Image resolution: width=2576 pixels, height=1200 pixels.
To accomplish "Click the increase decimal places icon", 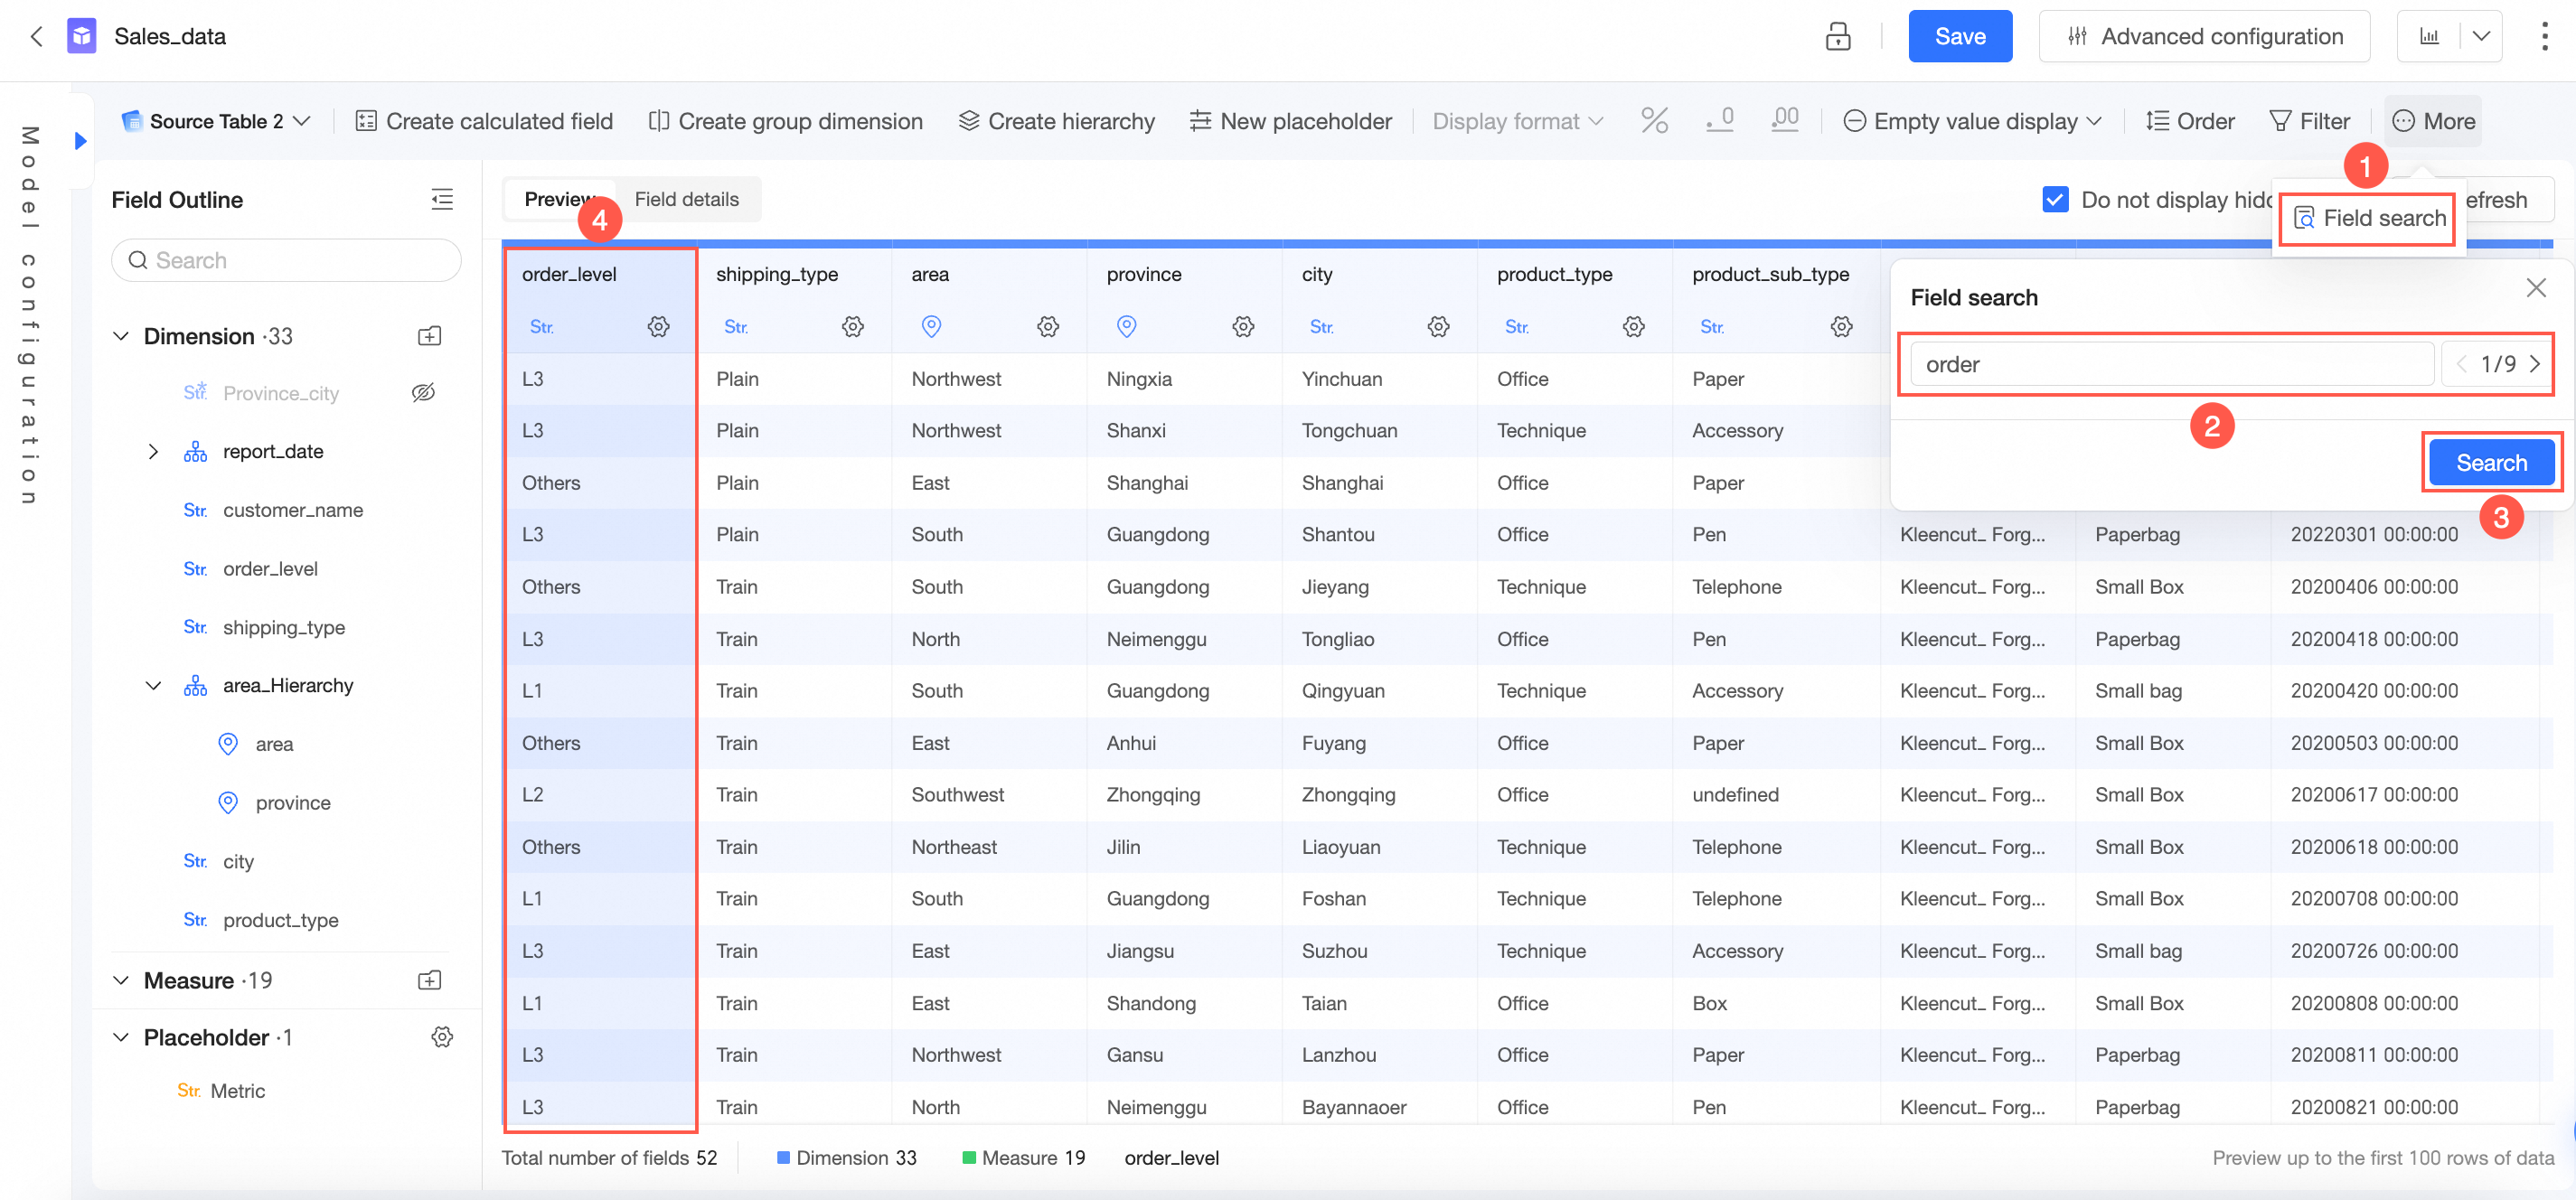I will [x=1784, y=121].
